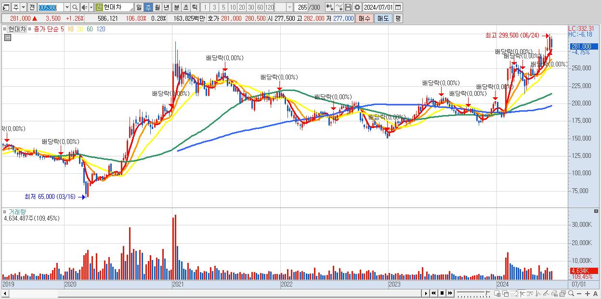
Task: Expand the speaker options dropdown arrow
Action: (x=91, y=7)
